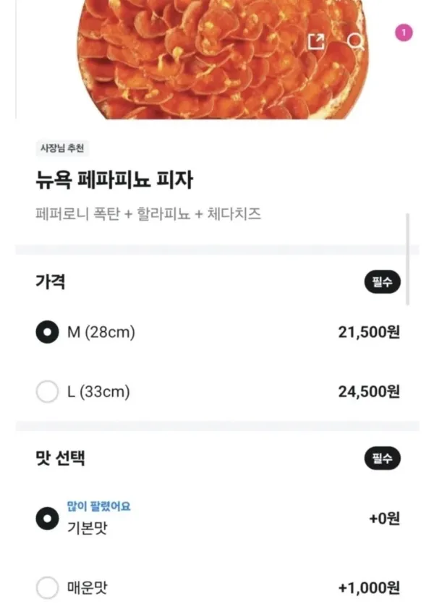Tap the share icon over the pizza photo
The image size is (434, 609).
point(317,41)
